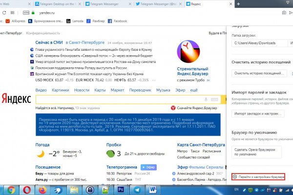
Task: Open the AliExpress bookmark
Action: pos(17,21)
